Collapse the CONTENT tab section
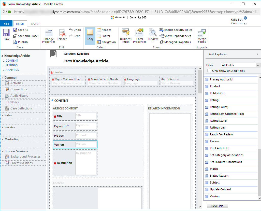 pos(52,100)
